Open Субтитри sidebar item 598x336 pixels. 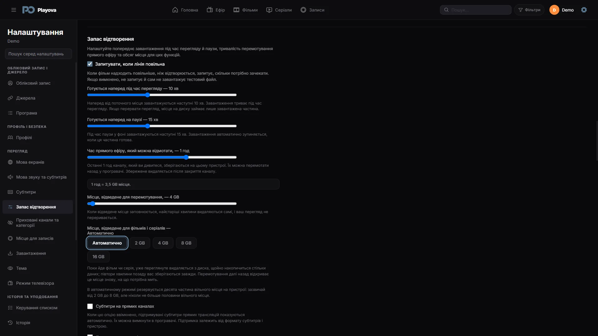tap(38, 192)
